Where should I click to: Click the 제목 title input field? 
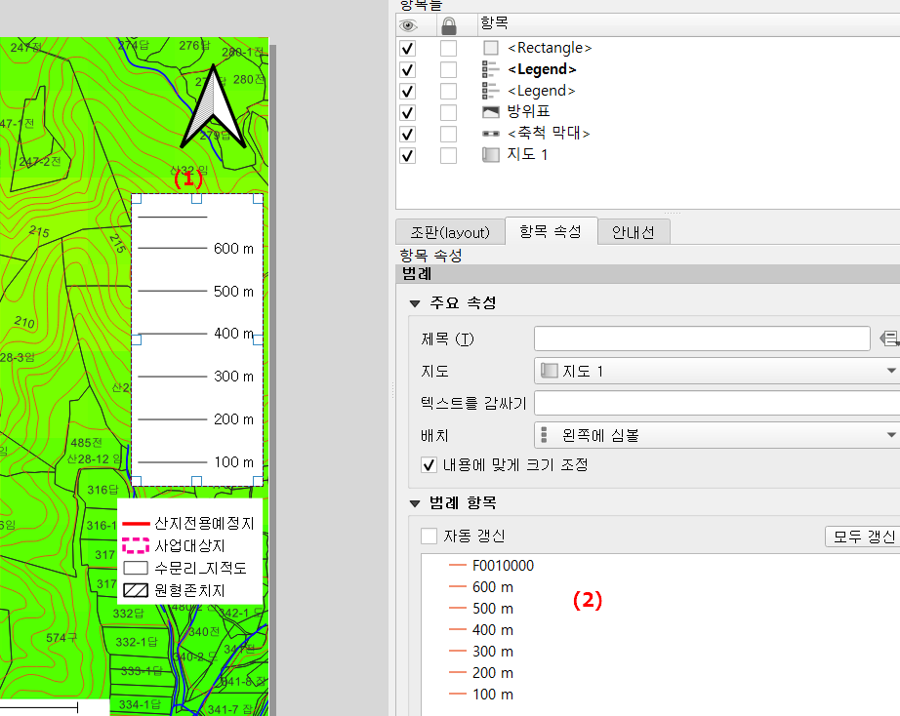(x=702, y=338)
